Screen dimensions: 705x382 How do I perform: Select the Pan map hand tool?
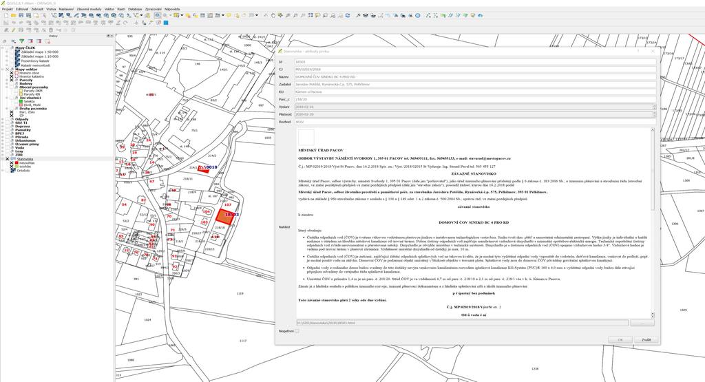[273, 15]
